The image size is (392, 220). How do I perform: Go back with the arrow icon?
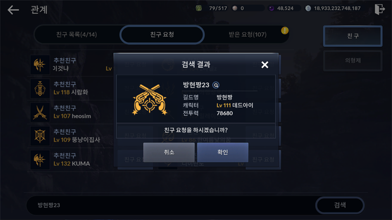pos(13,10)
